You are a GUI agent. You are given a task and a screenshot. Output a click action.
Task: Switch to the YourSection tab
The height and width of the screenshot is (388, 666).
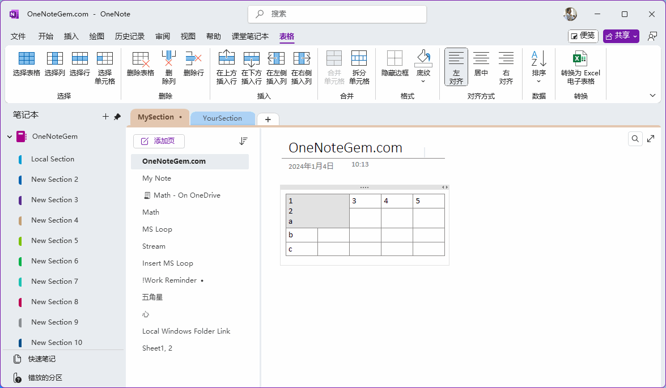[222, 118]
